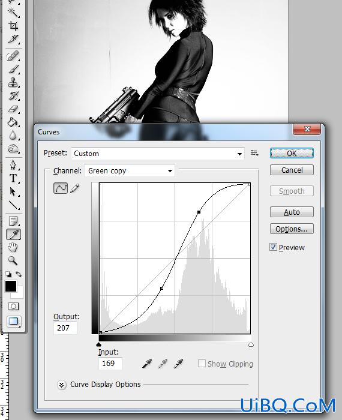The width and height of the screenshot is (342, 420).
Task: Select the curve's top-right endpoint
Action: tap(249, 184)
